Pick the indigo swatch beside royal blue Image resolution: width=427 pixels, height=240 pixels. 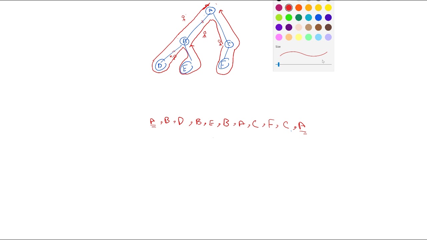[328, 17]
